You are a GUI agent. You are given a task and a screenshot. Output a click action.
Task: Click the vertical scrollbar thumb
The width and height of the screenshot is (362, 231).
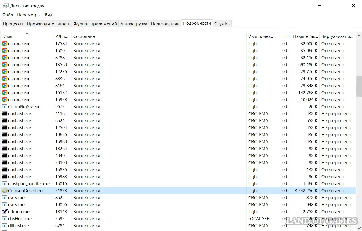click(x=359, y=86)
